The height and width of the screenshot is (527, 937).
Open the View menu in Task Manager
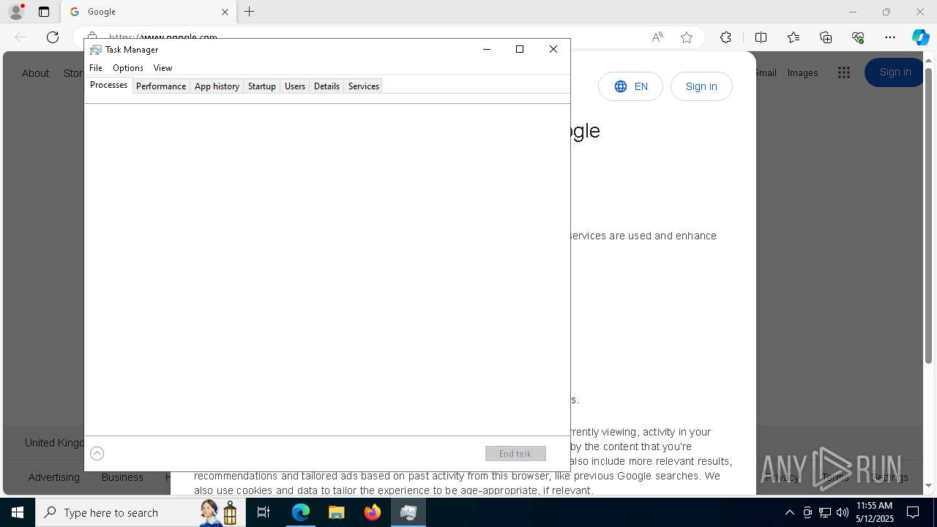pyautogui.click(x=163, y=67)
